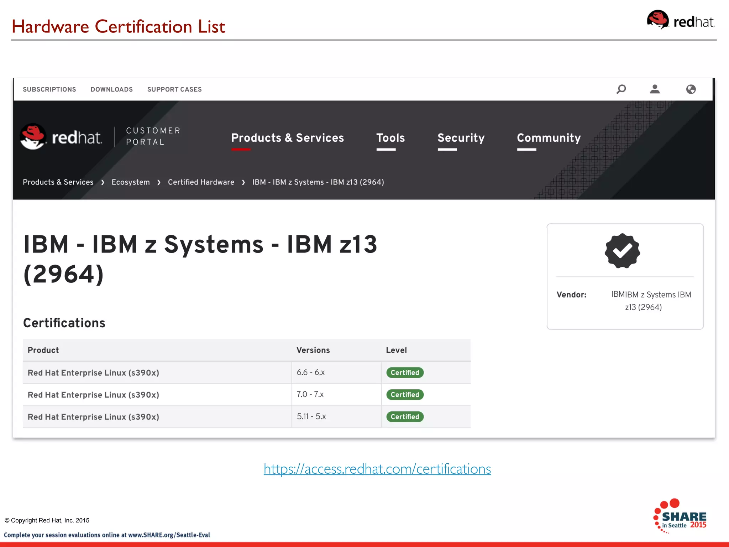Screen dimensions: 729x547
Task: Click the Certifications section heading
Action: tap(64, 323)
